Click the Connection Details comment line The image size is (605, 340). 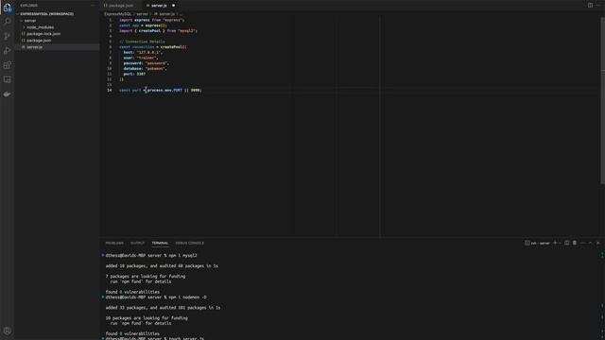[x=142, y=42]
